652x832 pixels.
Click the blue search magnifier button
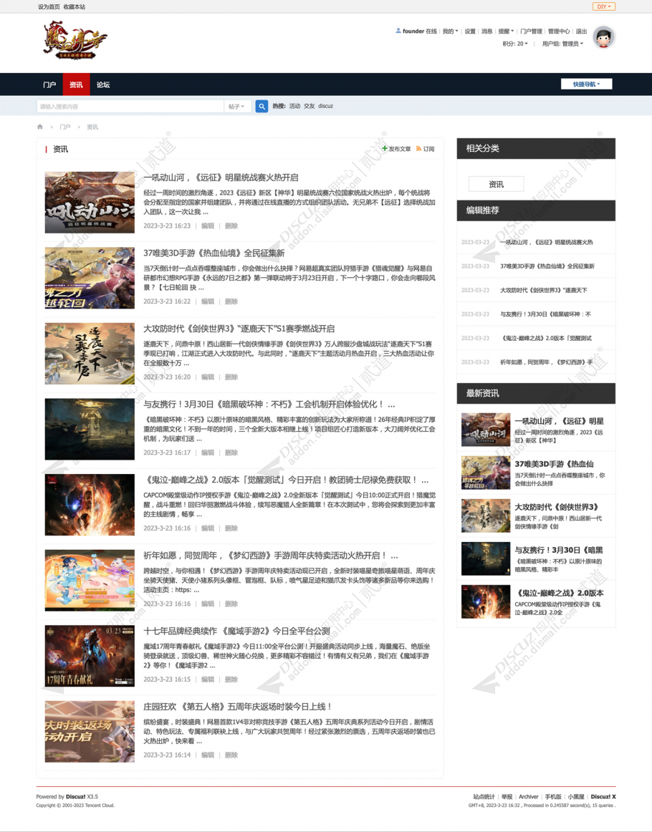coord(262,106)
